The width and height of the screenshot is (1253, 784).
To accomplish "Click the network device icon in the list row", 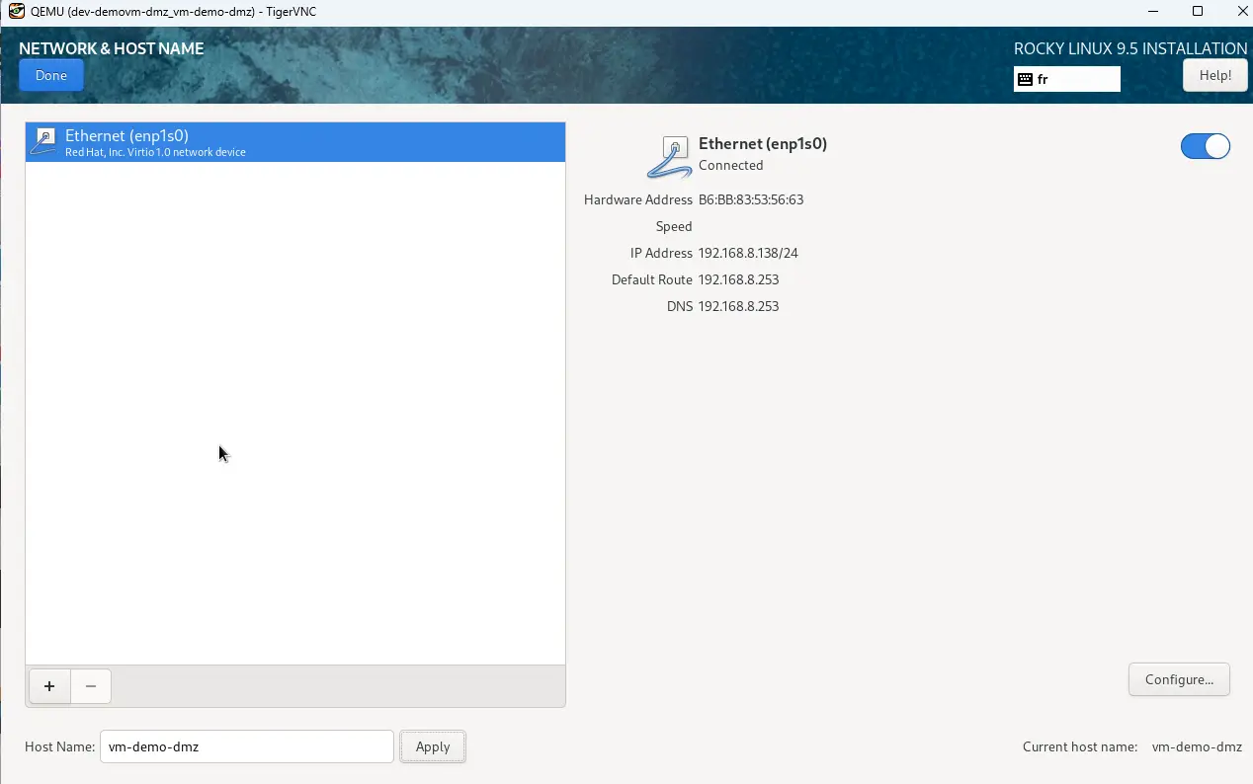I will pos(43,142).
